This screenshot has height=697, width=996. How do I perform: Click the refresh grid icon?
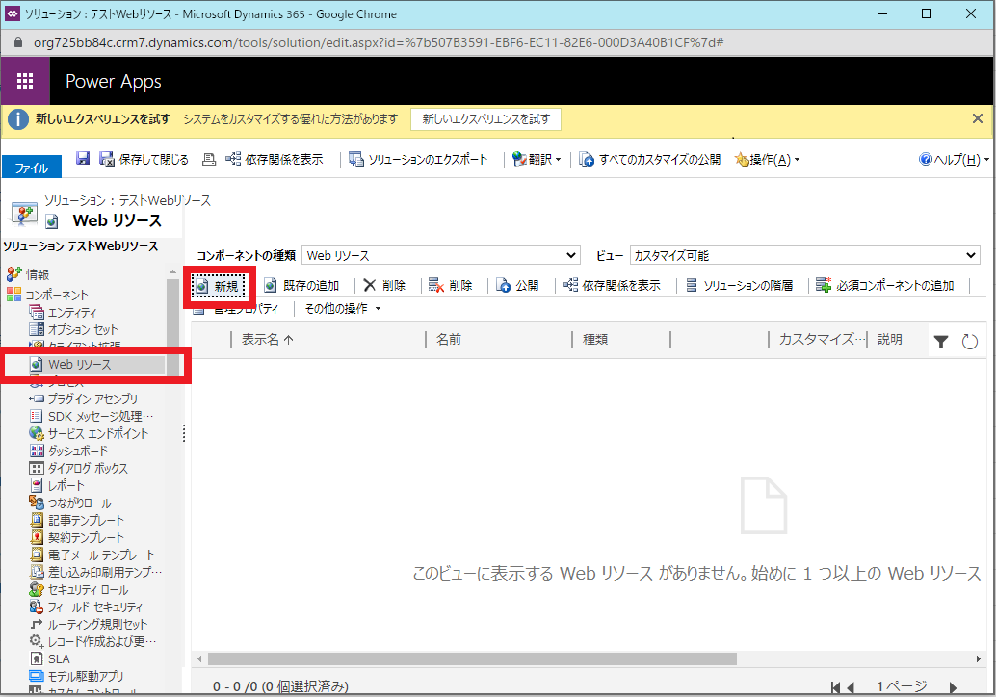[x=969, y=342]
